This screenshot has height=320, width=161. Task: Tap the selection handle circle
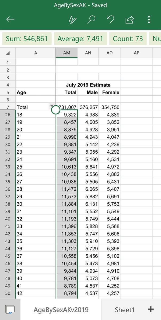click(x=56, y=109)
